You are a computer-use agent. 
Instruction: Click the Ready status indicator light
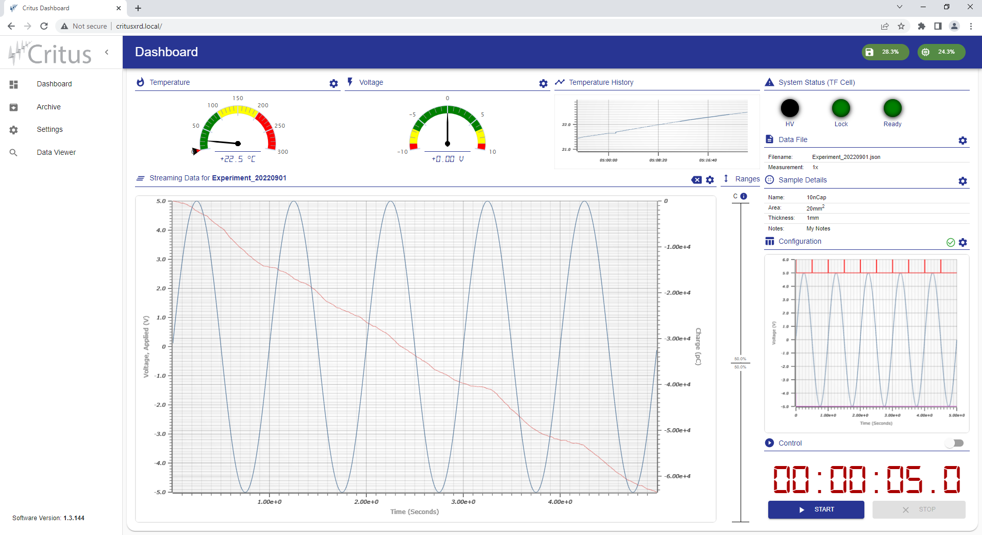(x=892, y=108)
